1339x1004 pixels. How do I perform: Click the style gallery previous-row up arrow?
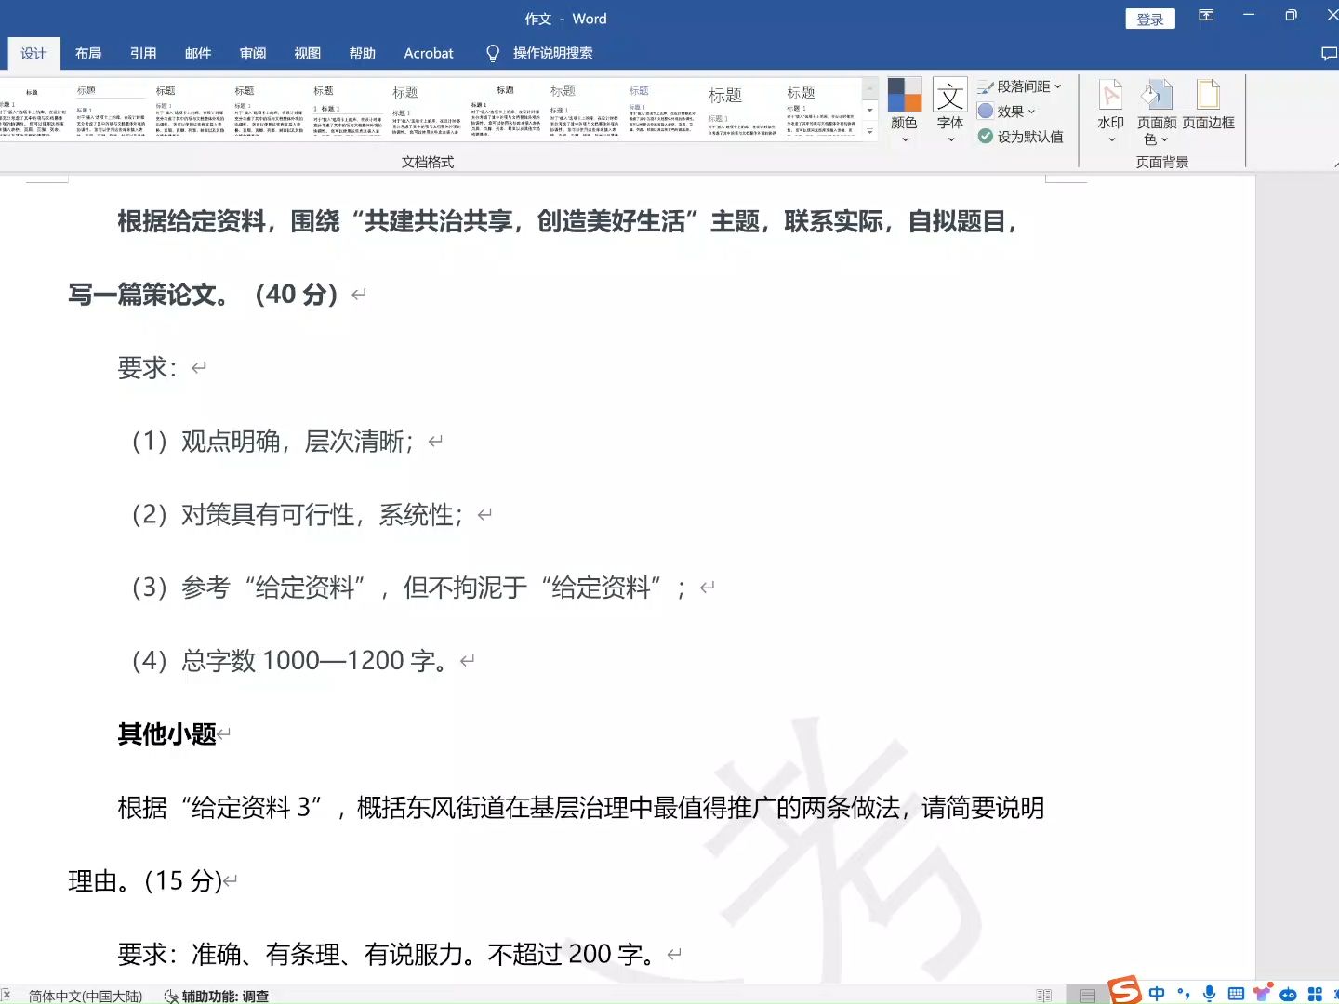coord(870,87)
